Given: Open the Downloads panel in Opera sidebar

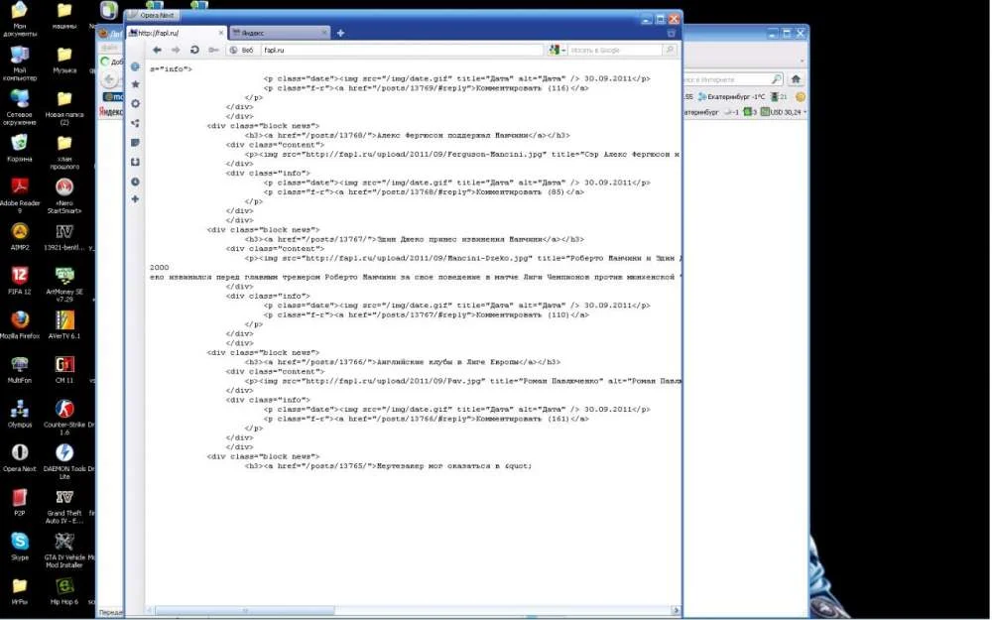Looking at the screenshot, I should pyautogui.click(x=135, y=162).
